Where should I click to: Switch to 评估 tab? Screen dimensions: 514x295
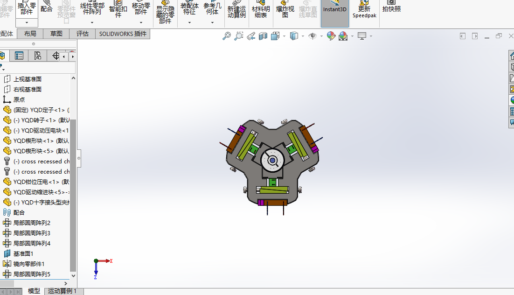(83, 34)
